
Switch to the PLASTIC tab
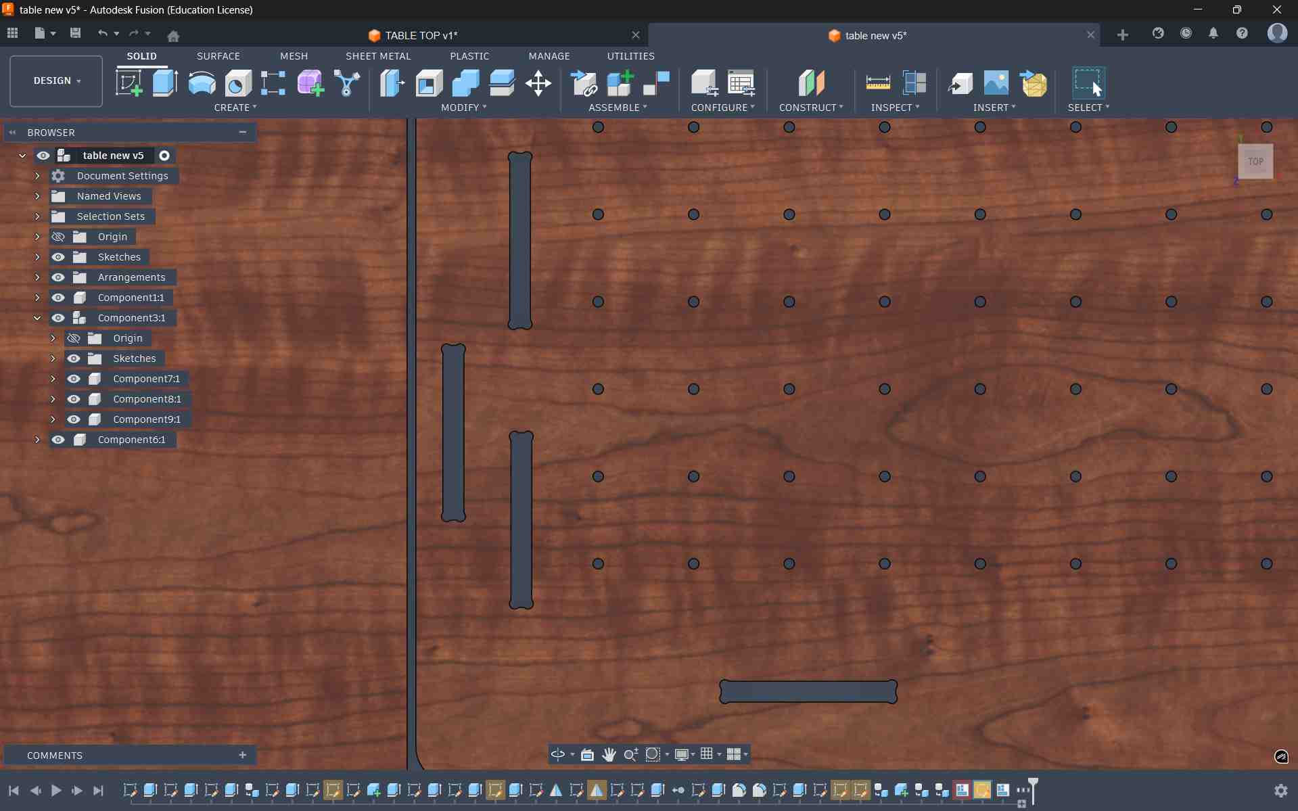(469, 56)
